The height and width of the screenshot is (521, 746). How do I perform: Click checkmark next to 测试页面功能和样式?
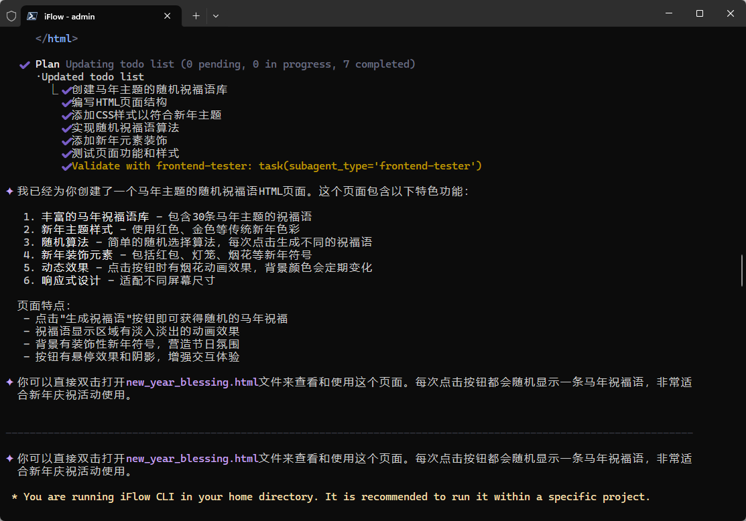[66, 153]
